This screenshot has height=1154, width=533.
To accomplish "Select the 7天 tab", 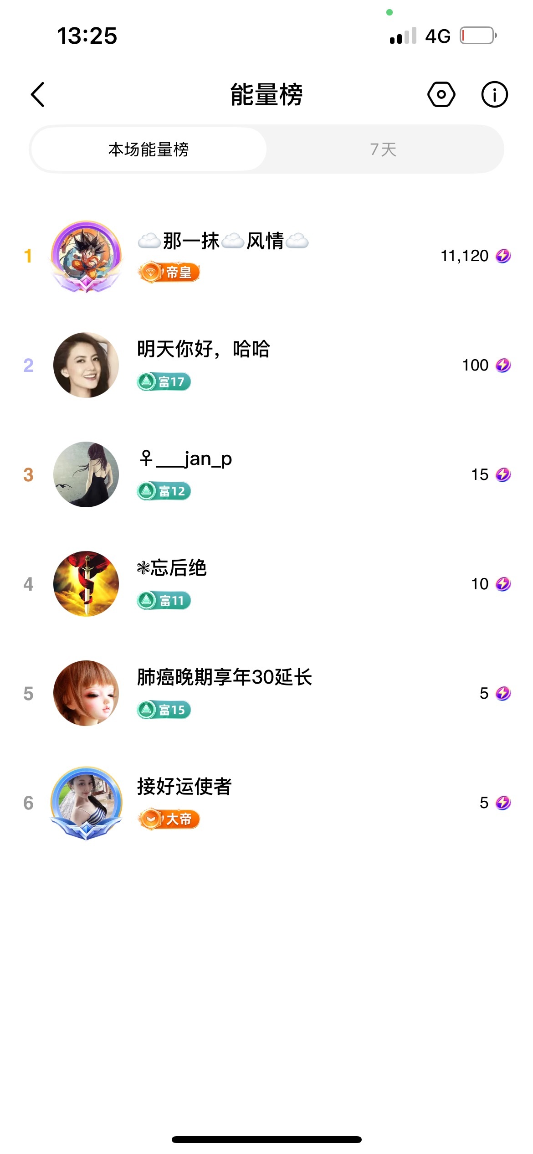I will (383, 149).
